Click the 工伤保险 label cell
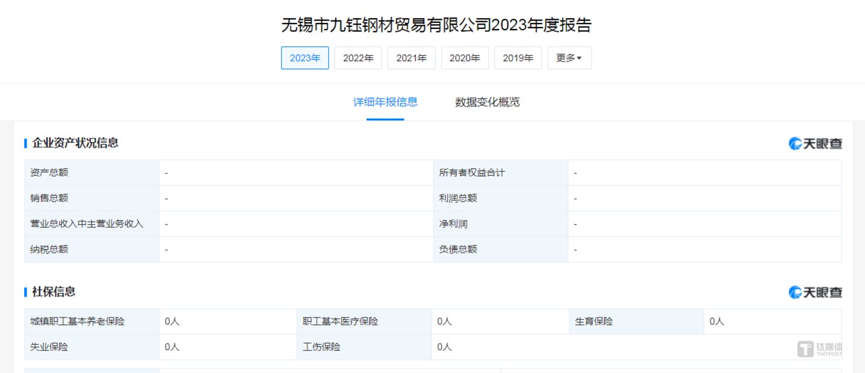This screenshot has height=373, width=865. (322, 347)
